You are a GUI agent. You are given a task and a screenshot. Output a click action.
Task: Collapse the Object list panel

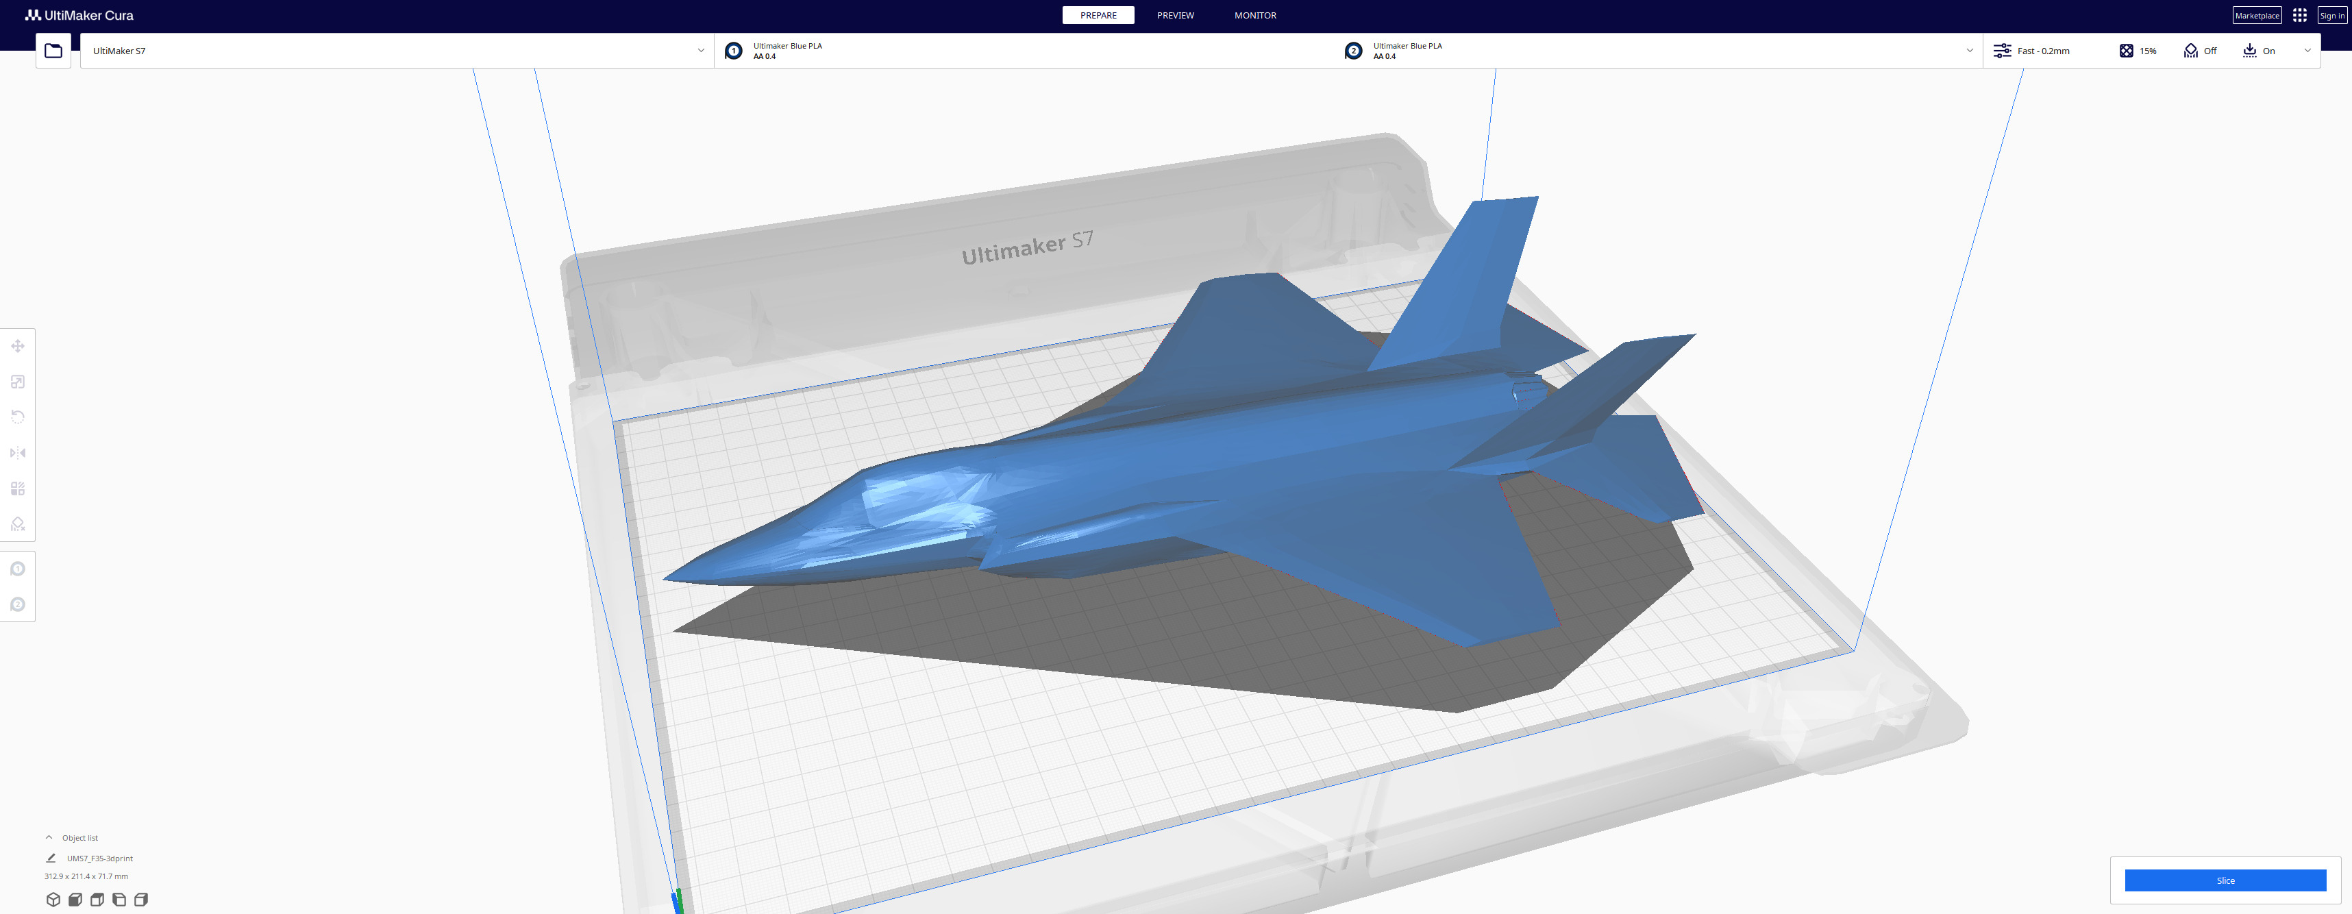pyautogui.click(x=49, y=837)
